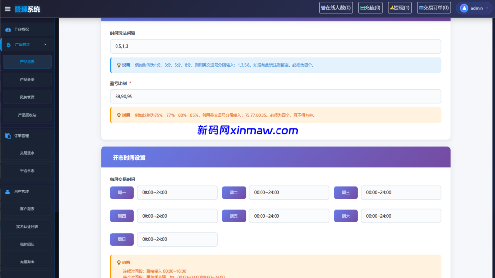The height and width of the screenshot is (278, 495).
Task: Click the 周三 label button
Action: point(346,193)
